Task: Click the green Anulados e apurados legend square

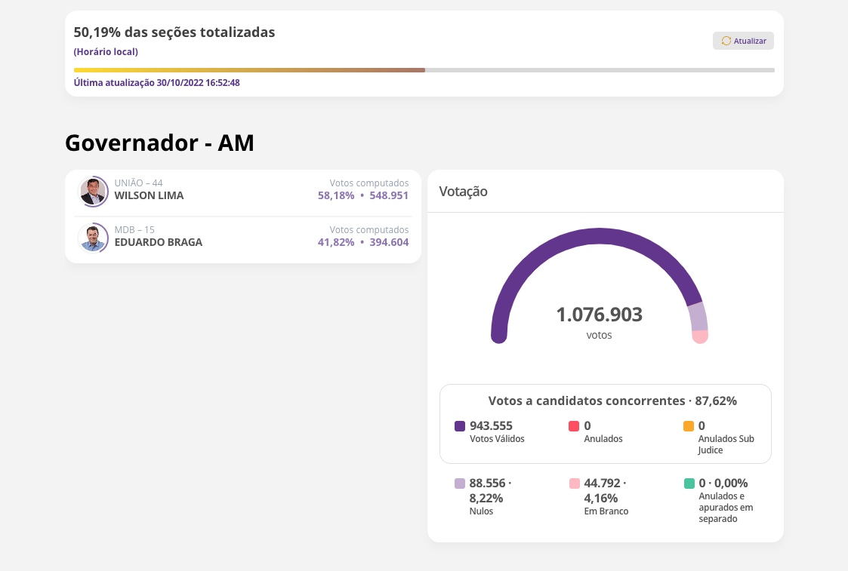Action: pyautogui.click(x=689, y=484)
